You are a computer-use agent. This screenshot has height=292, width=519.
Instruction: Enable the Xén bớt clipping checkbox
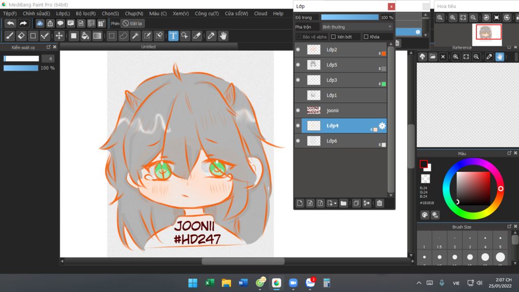[333, 36]
